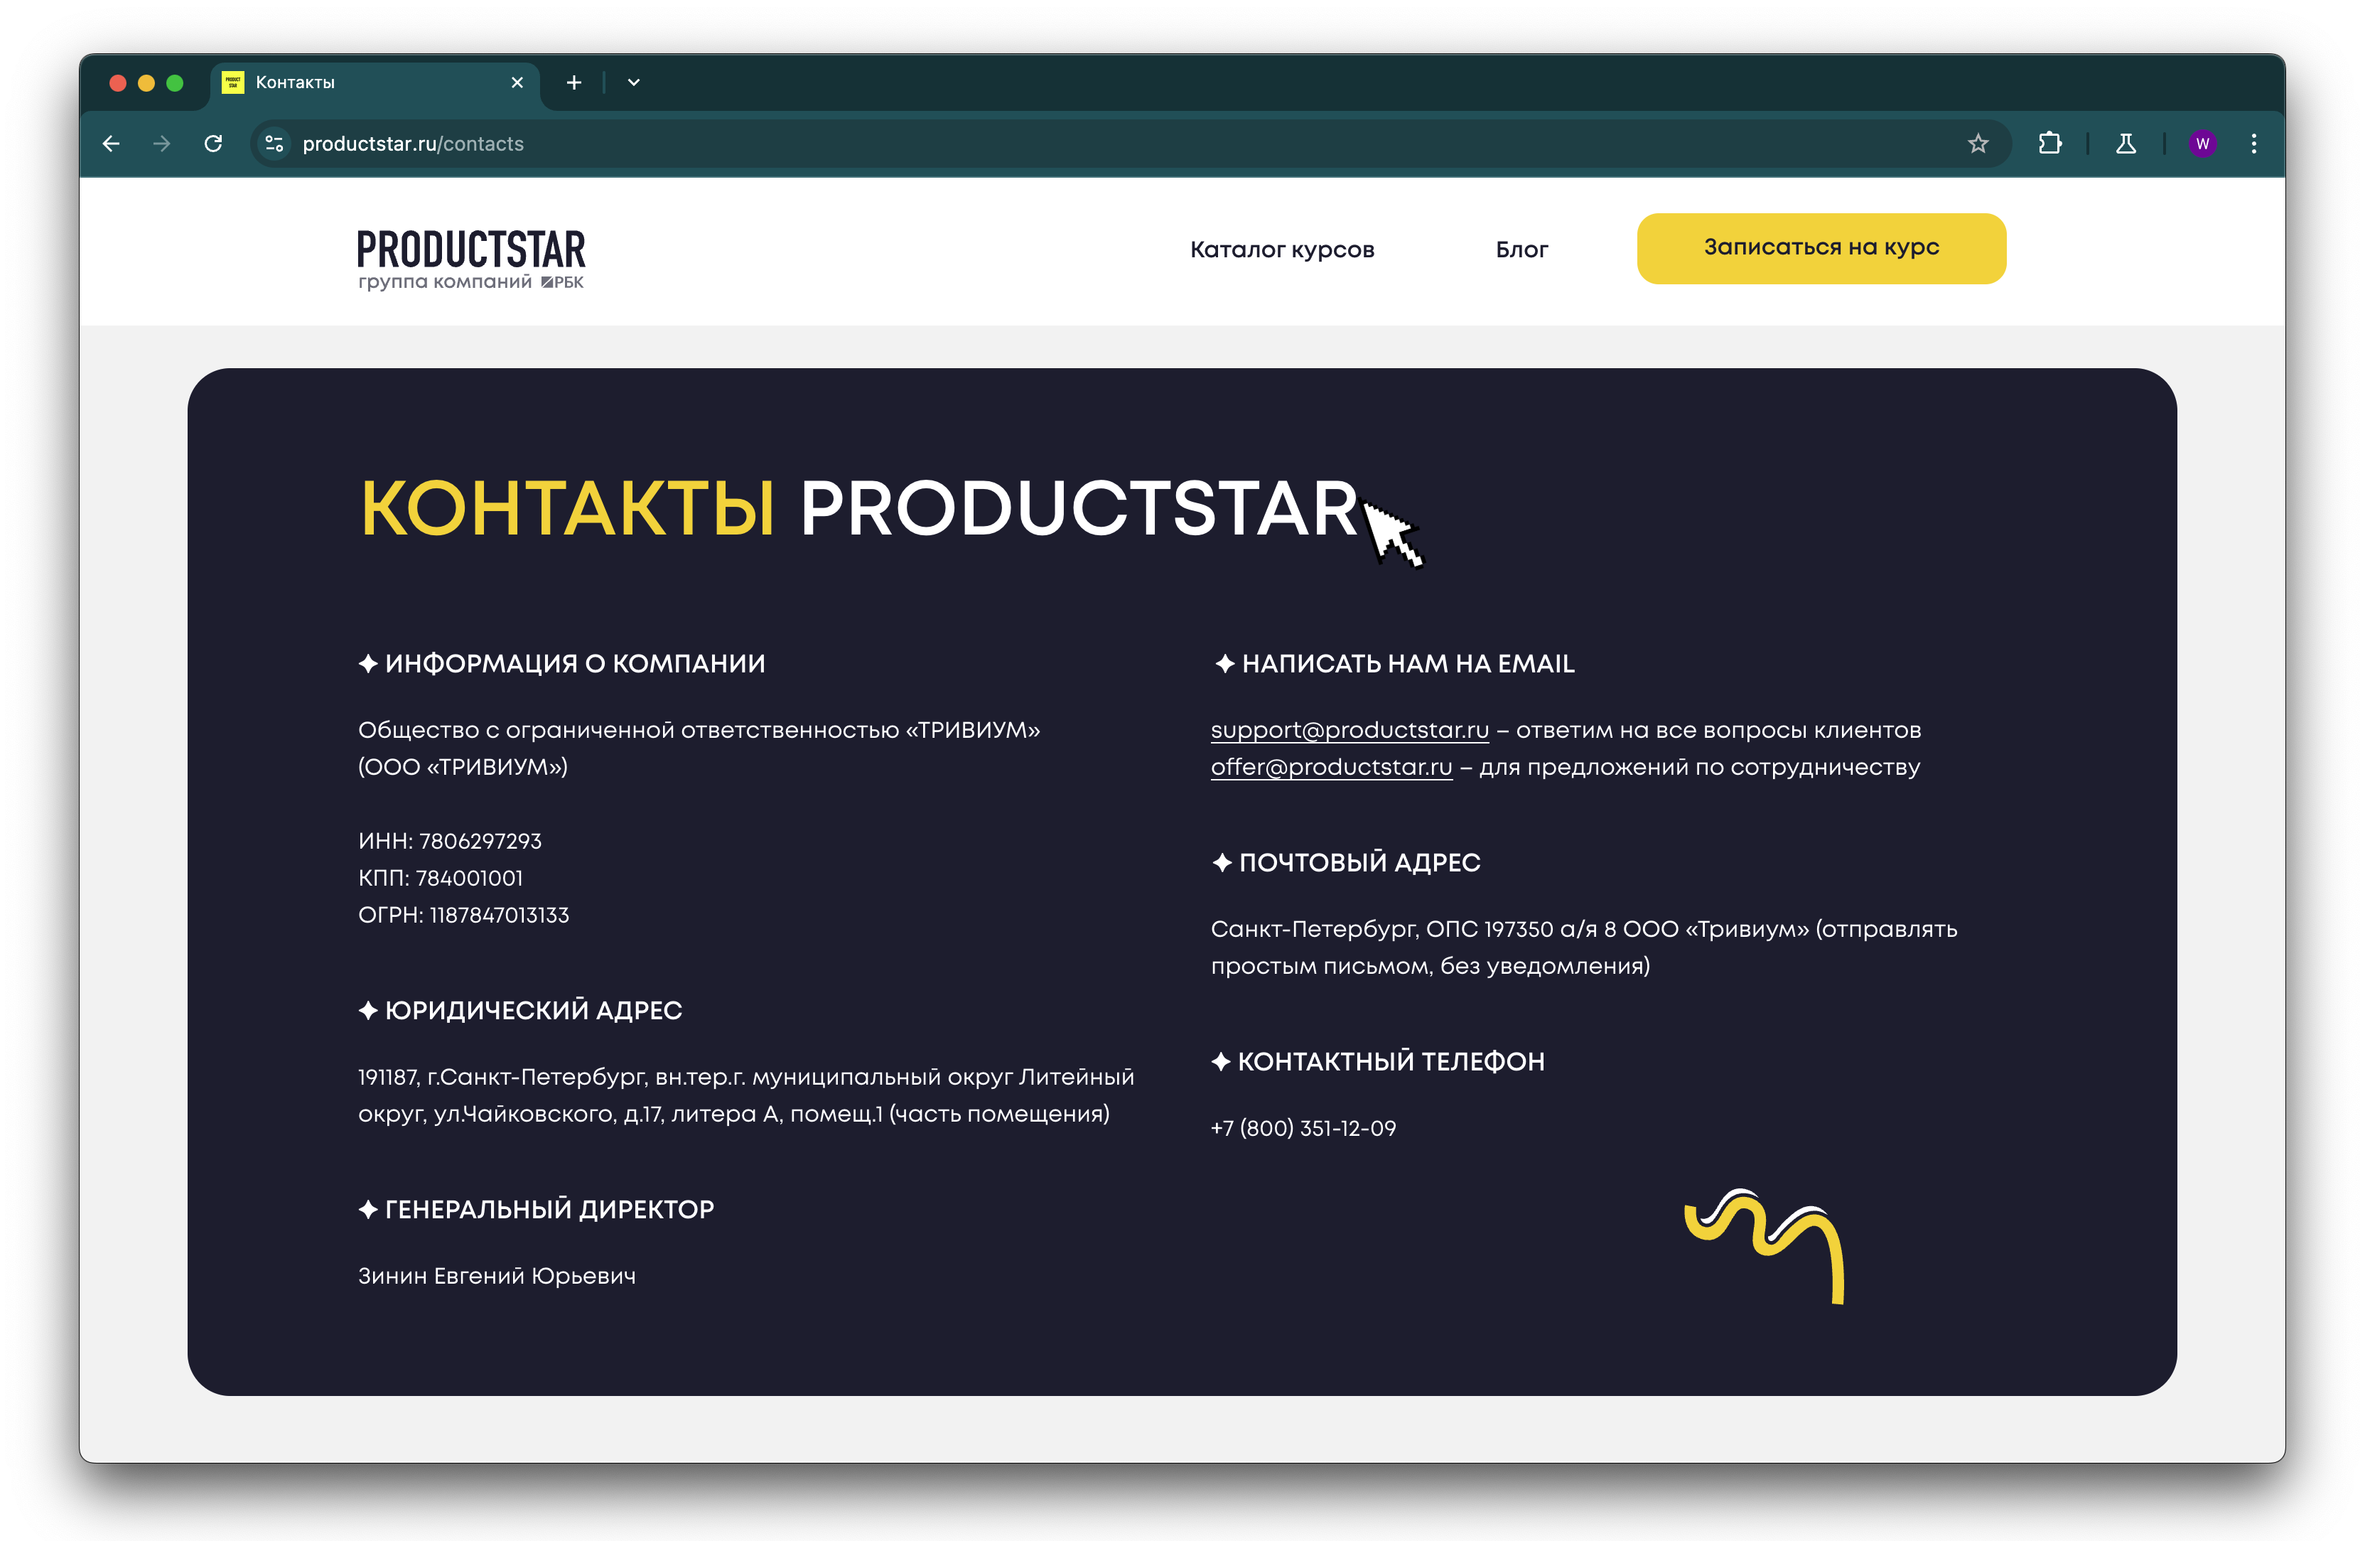
Task: Click the yellow favicon on the tab
Action: 233,82
